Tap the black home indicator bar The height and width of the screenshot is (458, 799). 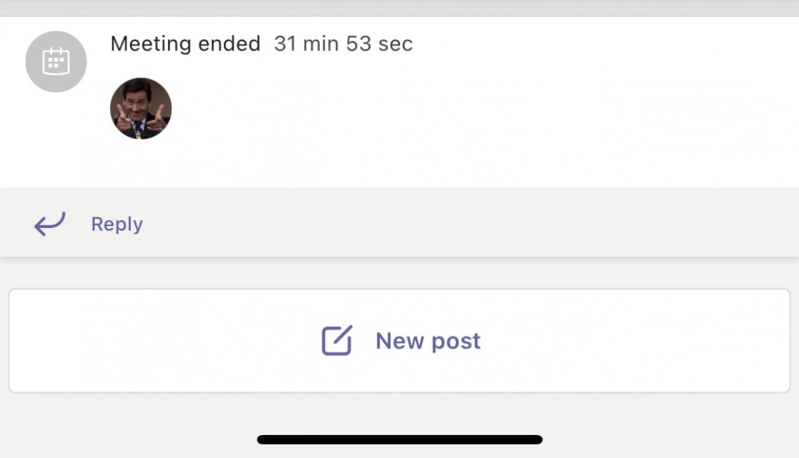[399, 439]
